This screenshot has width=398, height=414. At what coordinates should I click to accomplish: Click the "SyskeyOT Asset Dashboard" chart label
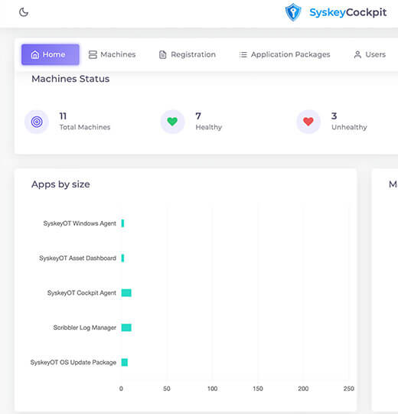[x=77, y=258]
